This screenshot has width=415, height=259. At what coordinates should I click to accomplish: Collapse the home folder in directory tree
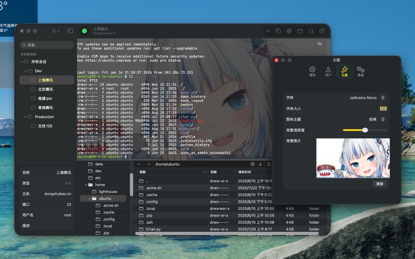[x=84, y=185]
